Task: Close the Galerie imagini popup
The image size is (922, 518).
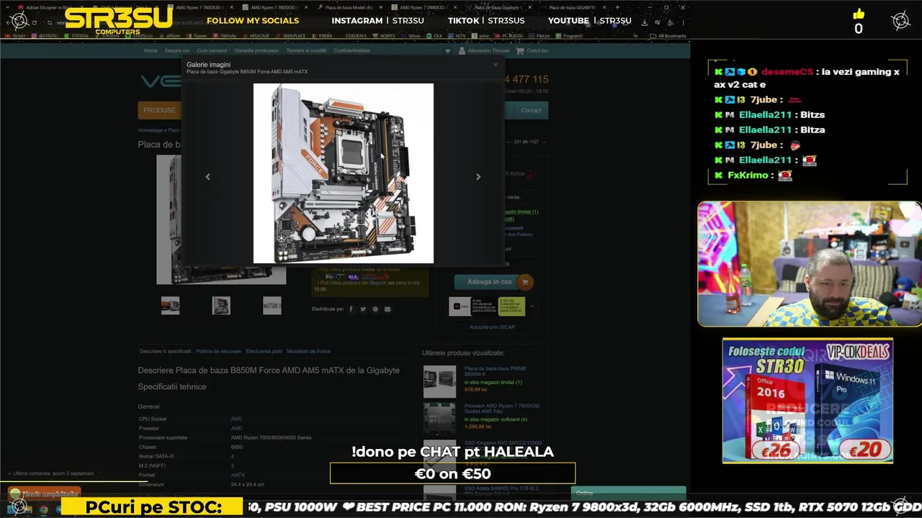Action: 495,65
